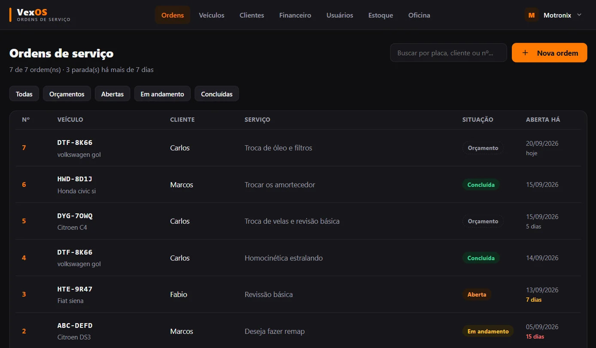This screenshot has width=596, height=348.
Task: Click the Veículo column header
Action: coord(70,120)
